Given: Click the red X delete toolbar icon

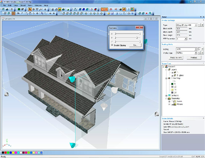Looking at the screenshot, I should pyautogui.click(x=147, y=14).
